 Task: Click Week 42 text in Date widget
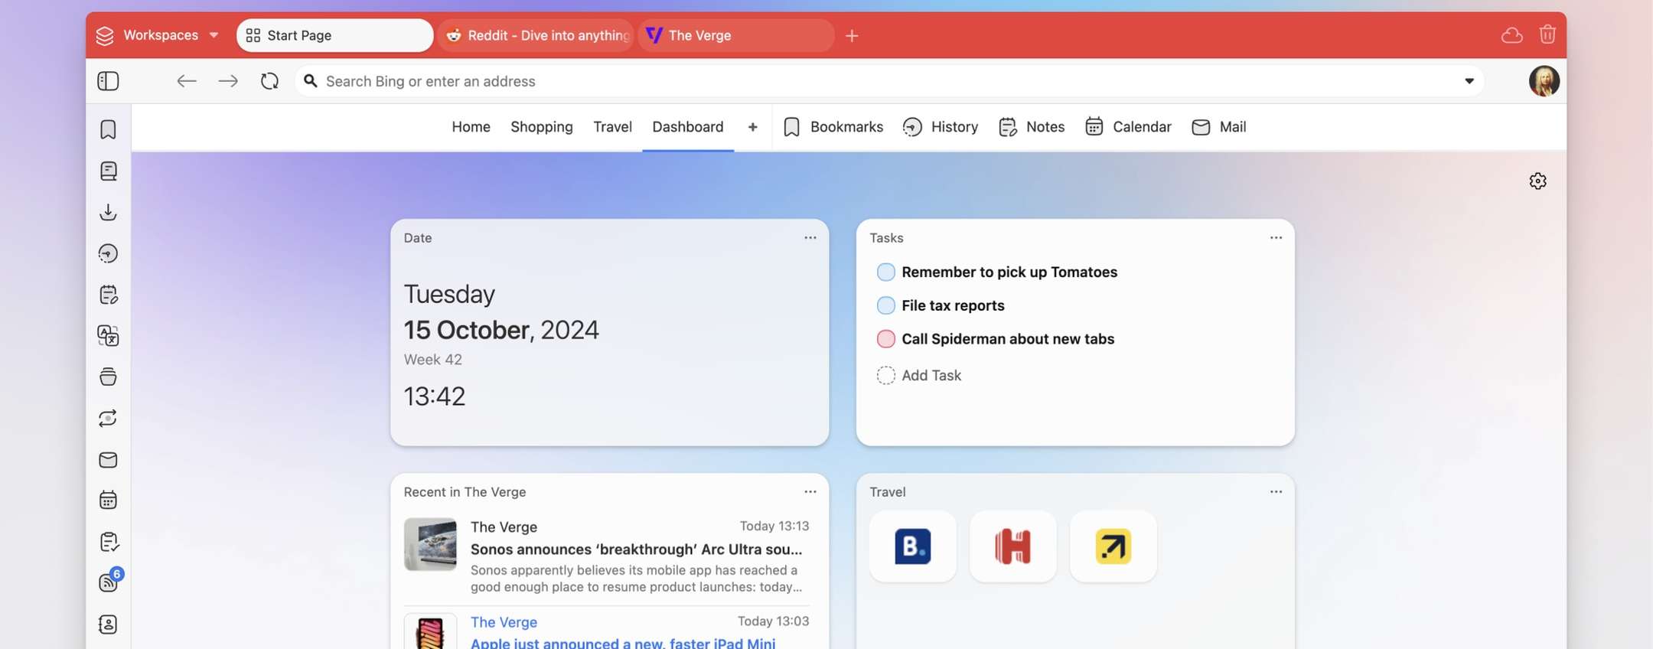point(432,360)
